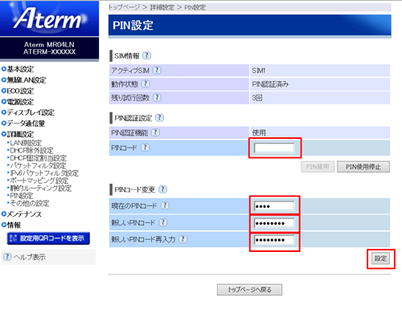Click トップページ in the breadcrumb
The width and height of the screenshot is (402, 309).
124,7
